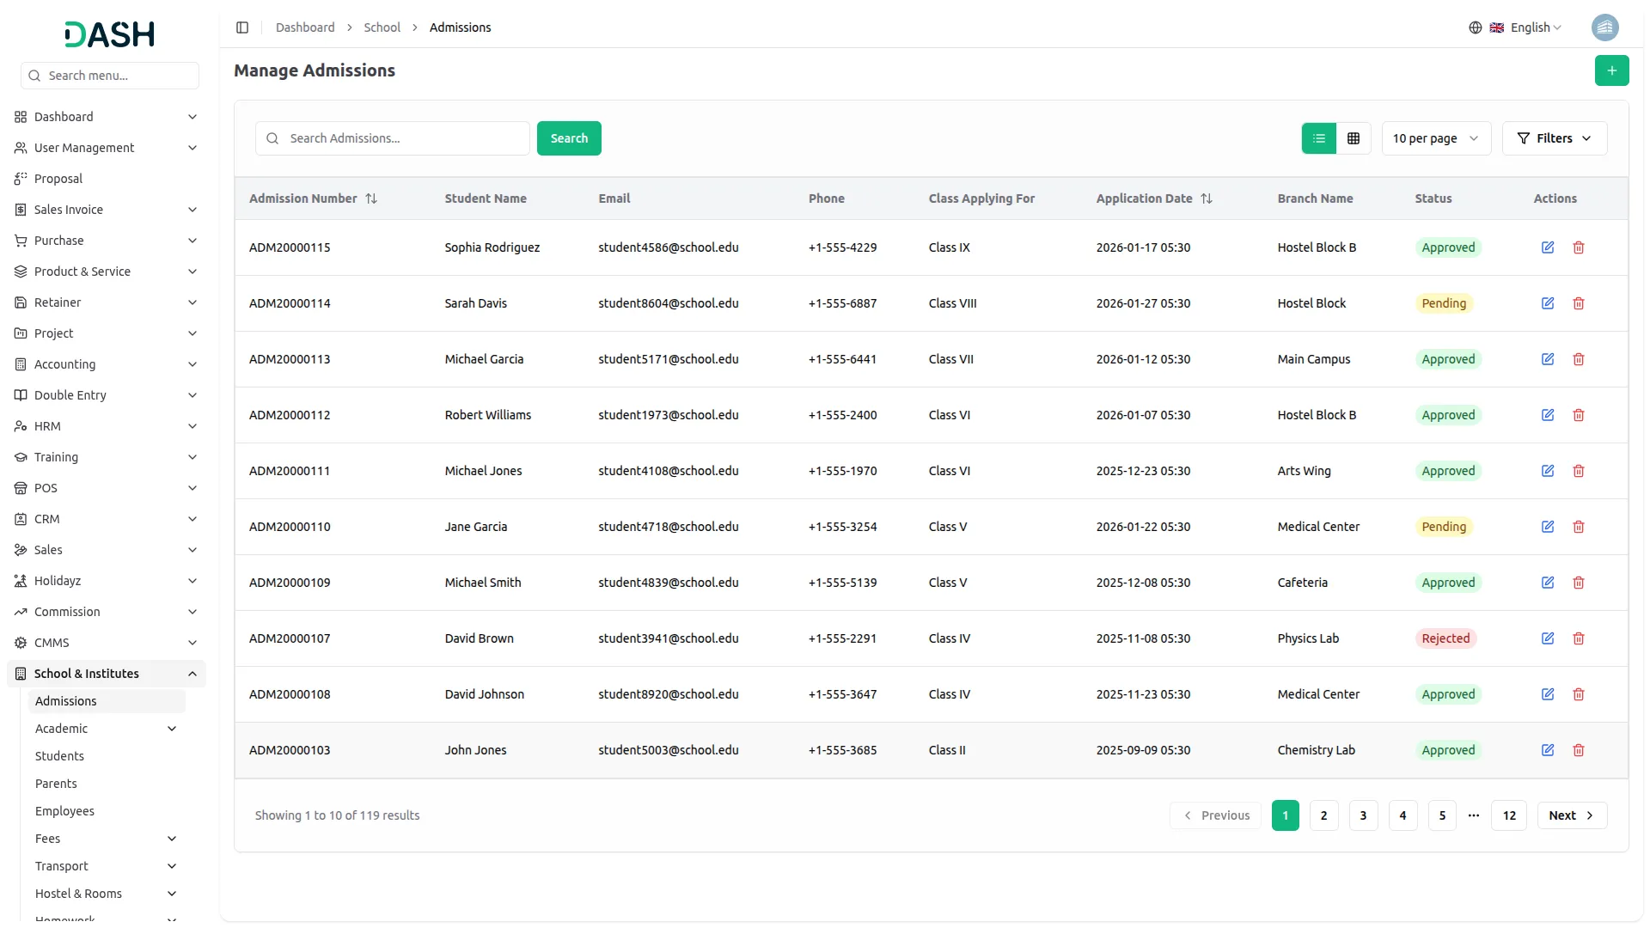Go to pagination page 3
Image resolution: width=1650 pixels, height=928 pixels.
click(x=1363, y=815)
